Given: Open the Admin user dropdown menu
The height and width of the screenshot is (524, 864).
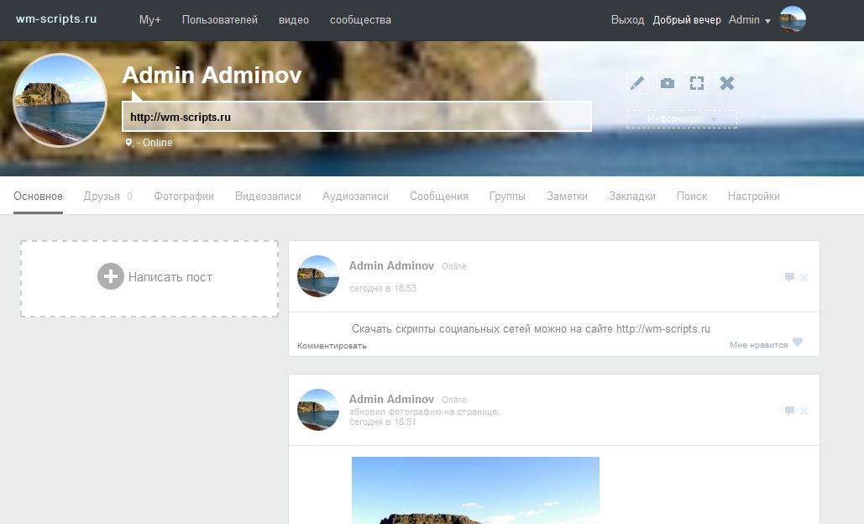Looking at the screenshot, I should (749, 20).
